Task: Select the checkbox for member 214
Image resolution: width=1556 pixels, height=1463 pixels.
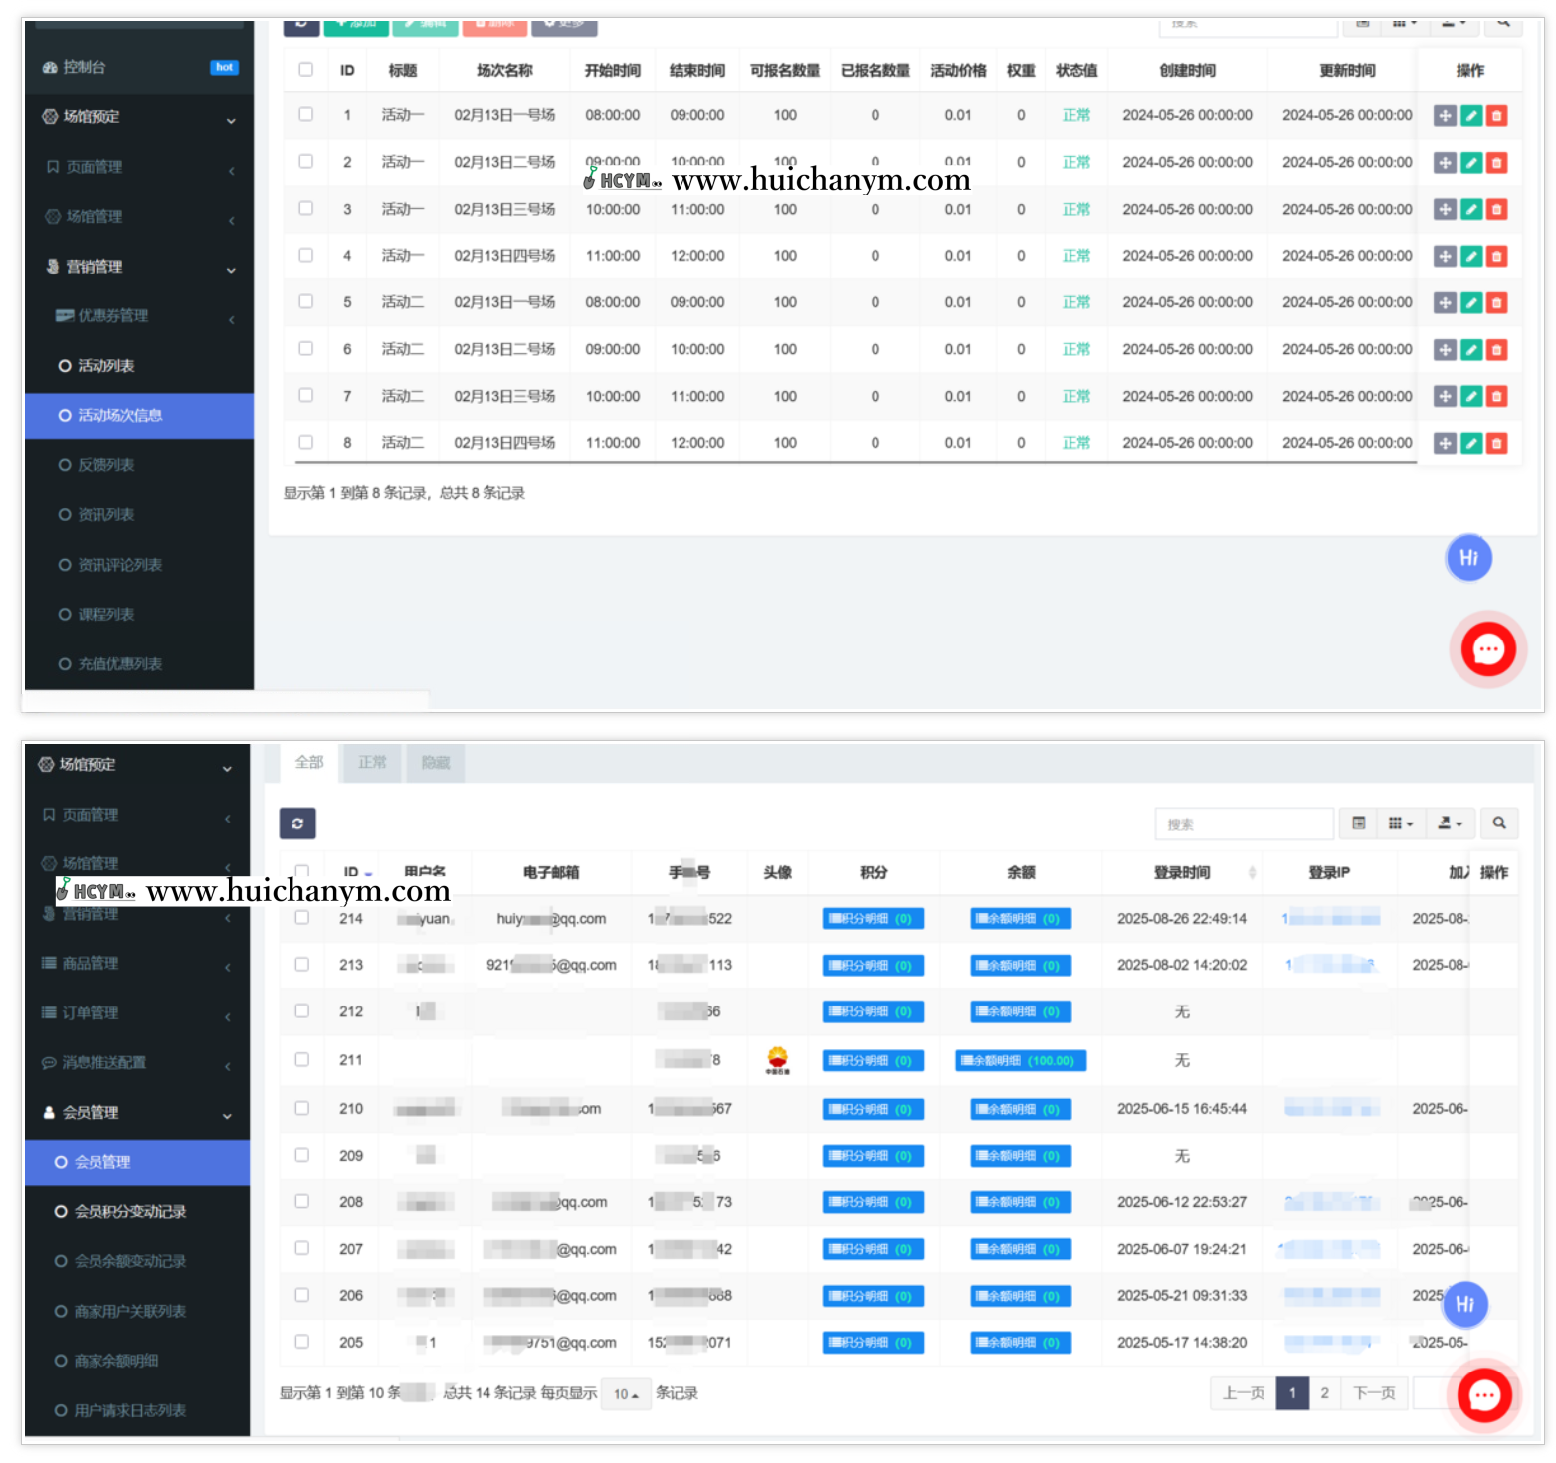Action: pos(302,918)
